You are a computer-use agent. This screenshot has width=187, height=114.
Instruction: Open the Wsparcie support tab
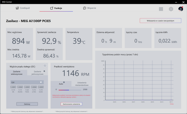click(89, 8)
